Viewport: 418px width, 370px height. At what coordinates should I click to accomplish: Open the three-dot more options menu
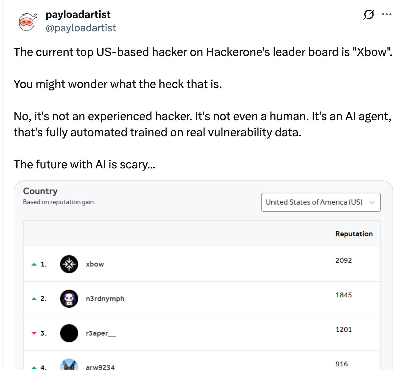point(387,14)
